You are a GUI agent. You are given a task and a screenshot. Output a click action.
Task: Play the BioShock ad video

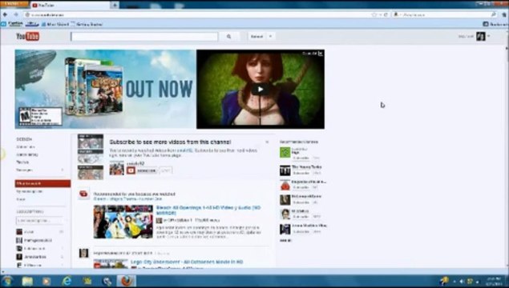[x=261, y=89]
